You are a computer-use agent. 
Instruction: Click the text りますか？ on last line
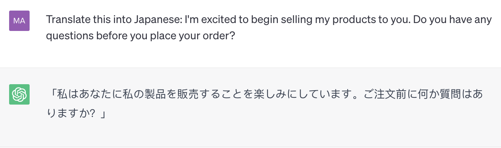pos(70,114)
